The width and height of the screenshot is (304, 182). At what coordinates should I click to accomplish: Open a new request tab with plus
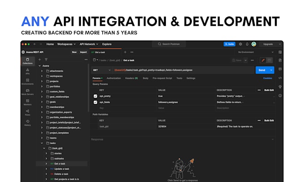125,52
